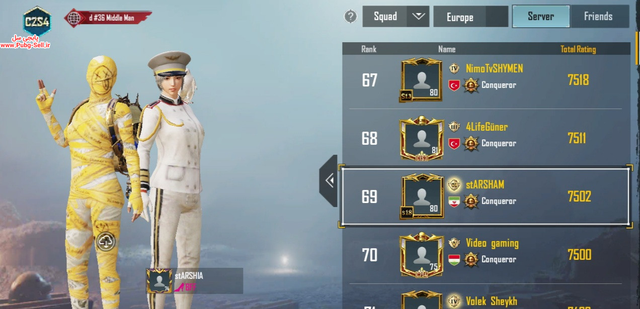
Task: Switch to the Server tab
Action: [541, 17]
